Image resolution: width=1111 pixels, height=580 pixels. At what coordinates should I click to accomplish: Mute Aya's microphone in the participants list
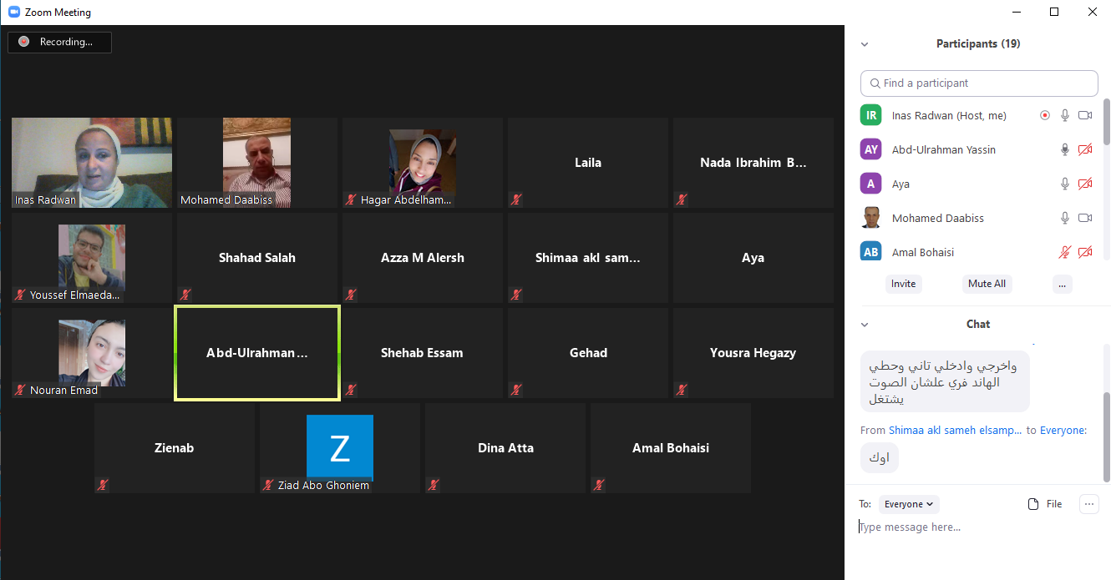tap(1065, 184)
